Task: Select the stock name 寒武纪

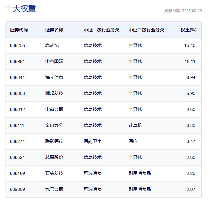Action: (x=52, y=45)
